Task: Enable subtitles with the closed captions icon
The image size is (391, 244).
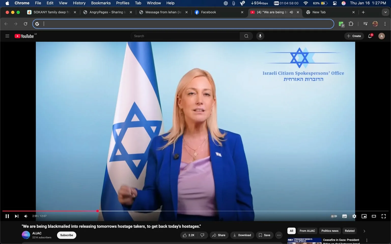Action: (344, 216)
